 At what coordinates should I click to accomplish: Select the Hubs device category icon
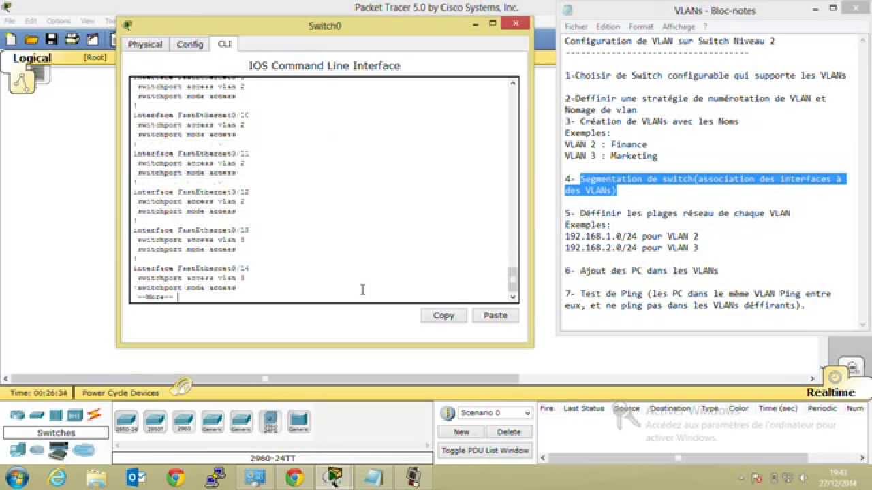pos(56,415)
